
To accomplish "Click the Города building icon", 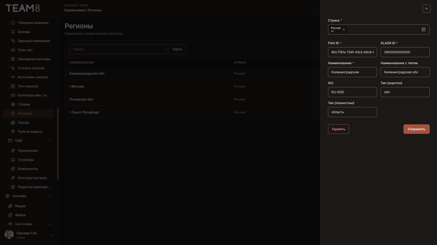I will click(13, 122).
